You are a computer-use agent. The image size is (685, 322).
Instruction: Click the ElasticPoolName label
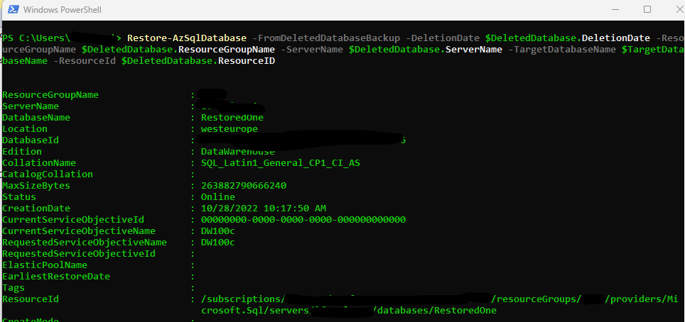45,265
